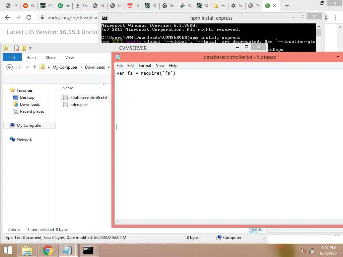Switch to the nginx Chrome tab
This screenshot has height=257, width=343.
click(64, 6)
